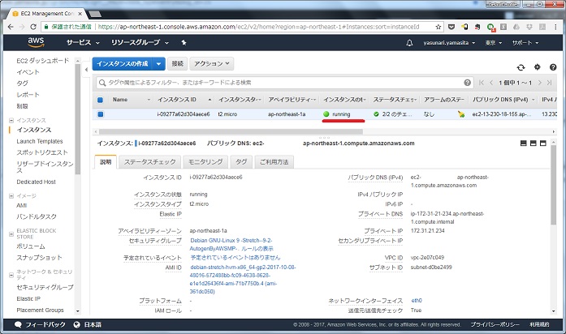This screenshot has width=566, height=334.
Task: Open the EC2 help question icon
Action: (x=553, y=67)
